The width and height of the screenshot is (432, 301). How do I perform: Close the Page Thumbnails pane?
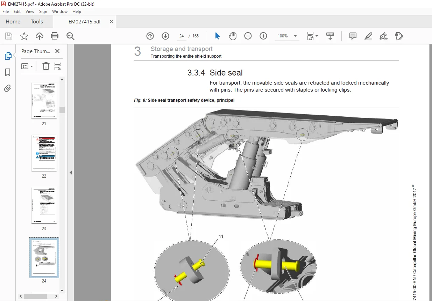pos(57,51)
